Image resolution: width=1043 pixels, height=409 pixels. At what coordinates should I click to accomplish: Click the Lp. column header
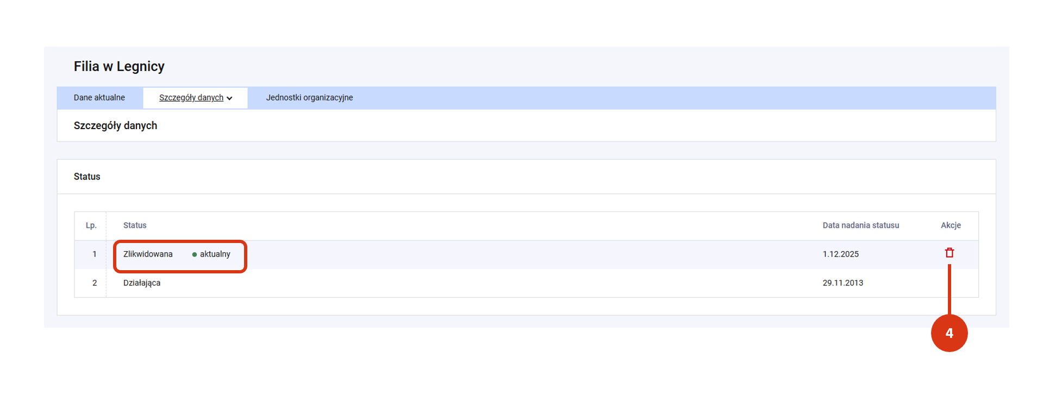click(x=91, y=225)
